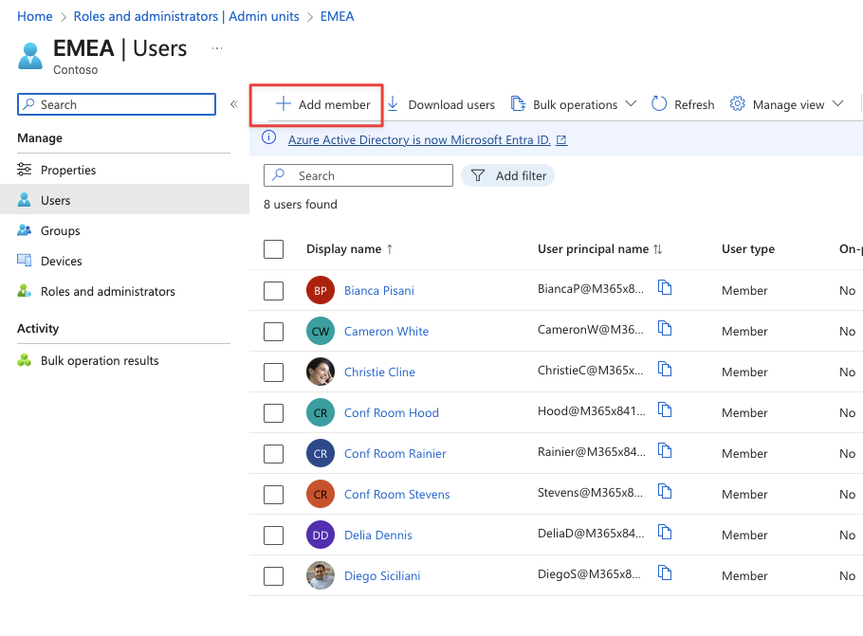
Task: Click the Add filter button
Action: (x=507, y=175)
